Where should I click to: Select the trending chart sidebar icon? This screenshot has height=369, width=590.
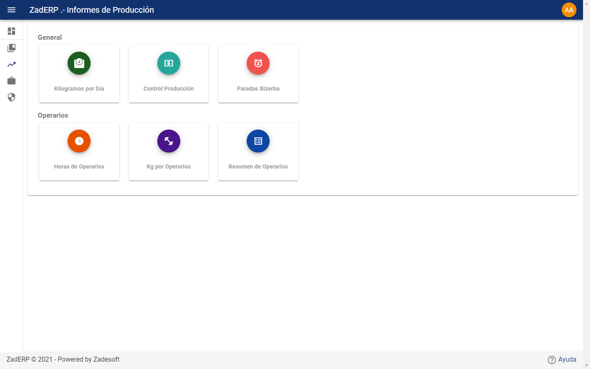pos(11,64)
